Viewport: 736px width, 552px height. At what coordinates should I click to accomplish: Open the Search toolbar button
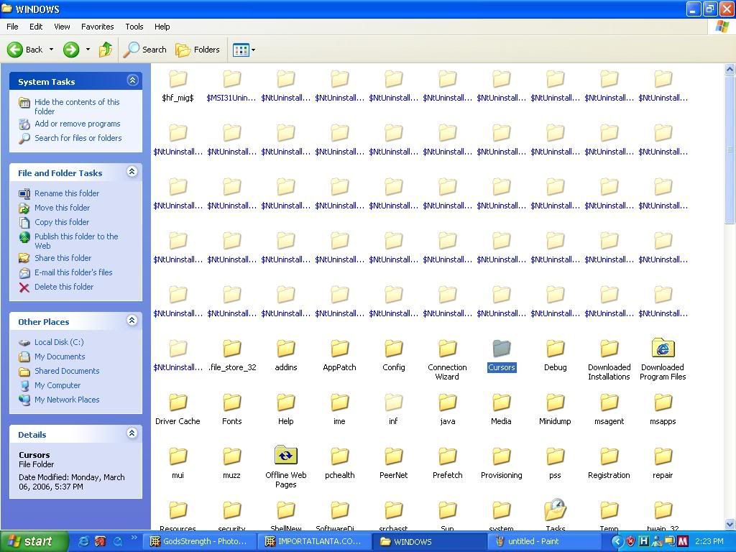coord(145,50)
